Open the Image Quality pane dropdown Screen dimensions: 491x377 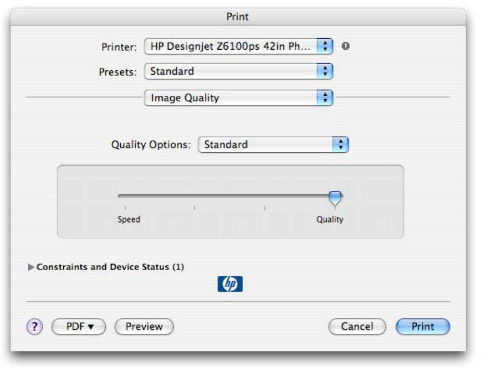(238, 98)
